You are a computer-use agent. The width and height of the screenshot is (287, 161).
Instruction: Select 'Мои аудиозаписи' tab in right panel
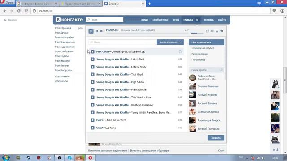pos(207,42)
